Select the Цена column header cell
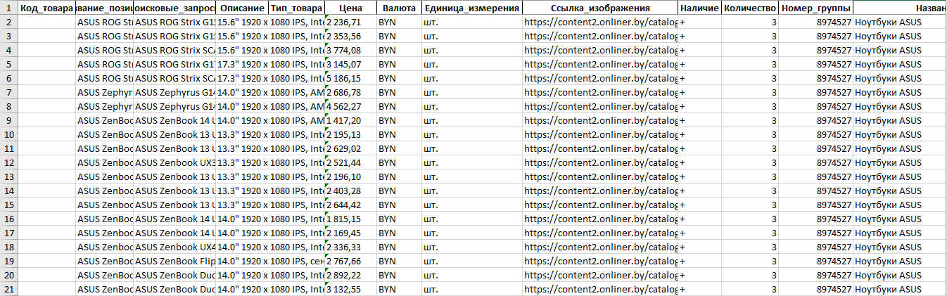The width and height of the screenshot is (947, 296). coord(350,8)
